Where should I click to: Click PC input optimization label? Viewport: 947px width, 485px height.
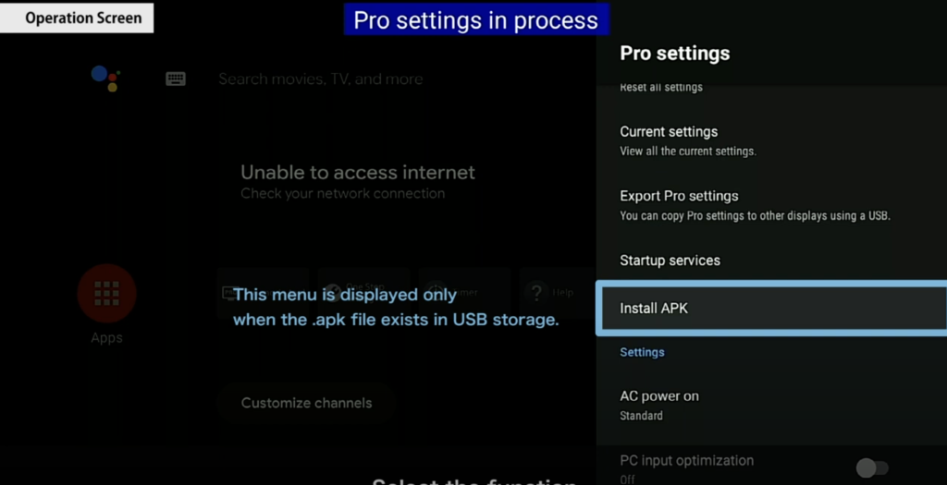pyautogui.click(x=687, y=460)
